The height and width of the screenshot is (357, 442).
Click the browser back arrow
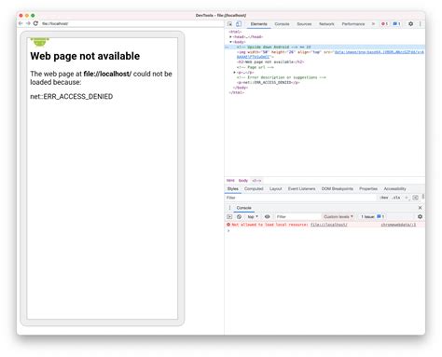(21, 23)
